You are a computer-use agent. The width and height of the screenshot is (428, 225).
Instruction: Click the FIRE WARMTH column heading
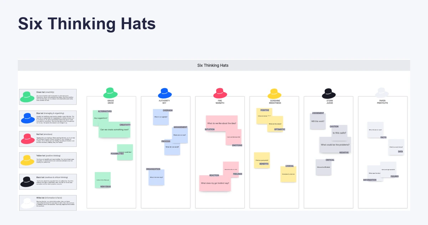coord(220,102)
